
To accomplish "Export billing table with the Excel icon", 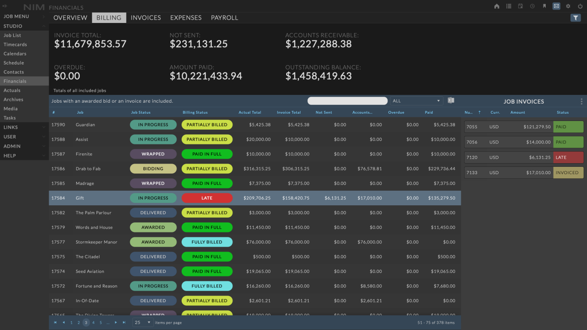I will (451, 101).
